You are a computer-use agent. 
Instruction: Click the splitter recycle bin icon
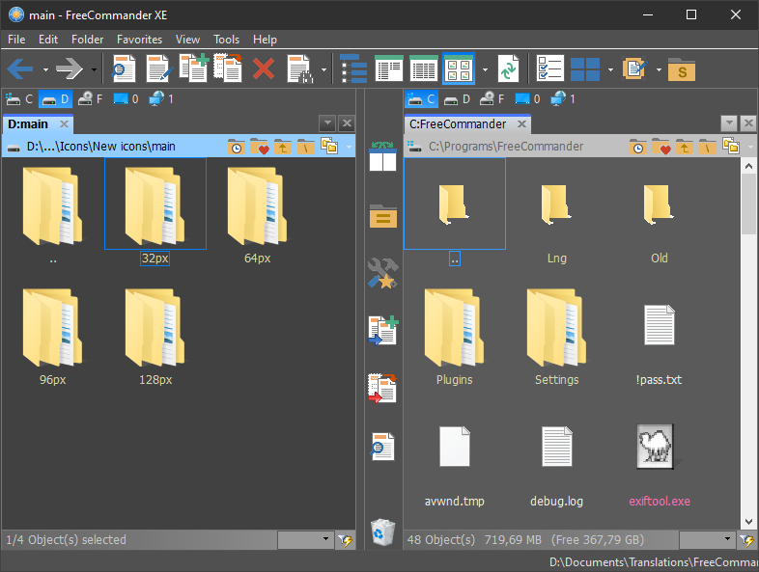383,531
